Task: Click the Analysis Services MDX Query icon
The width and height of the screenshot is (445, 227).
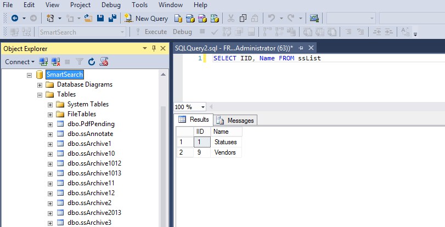Action: point(190,19)
